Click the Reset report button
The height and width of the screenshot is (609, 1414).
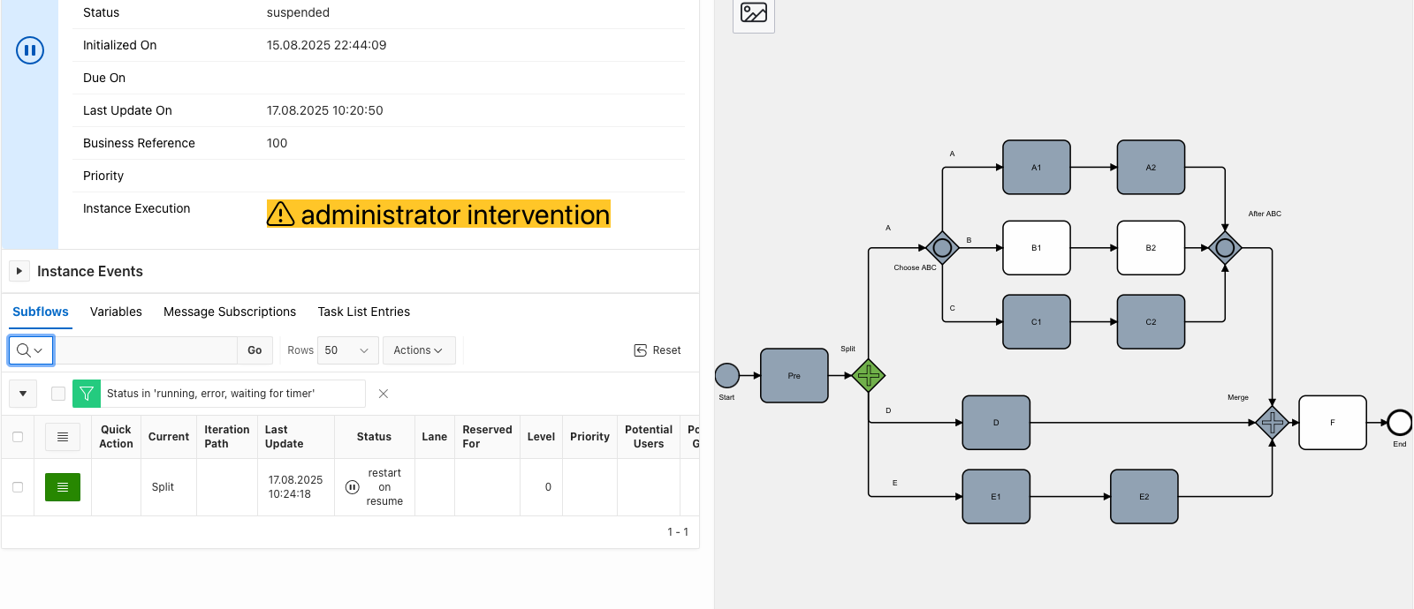pos(658,350)
